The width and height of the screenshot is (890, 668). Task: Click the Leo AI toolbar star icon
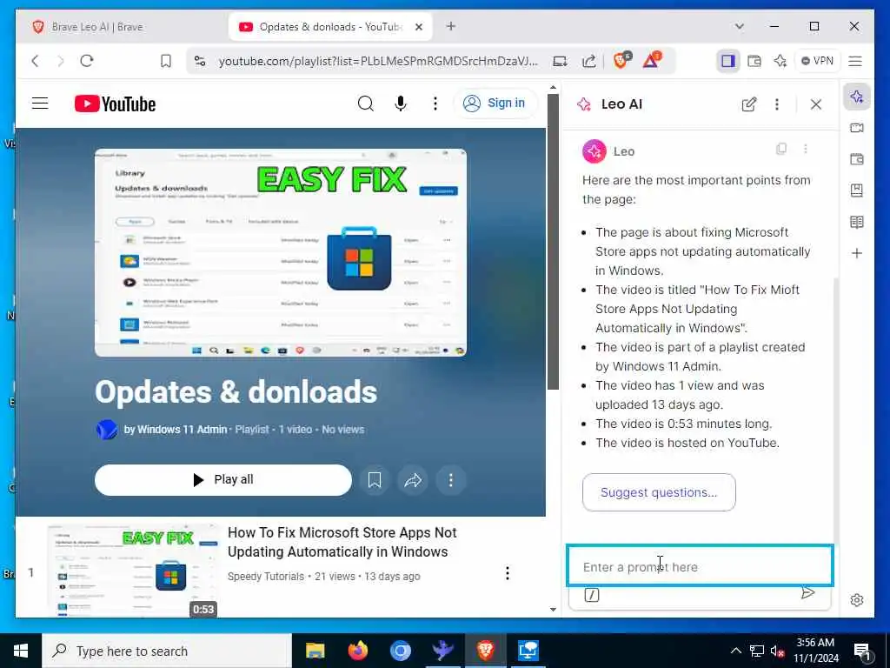pos(780,61)
